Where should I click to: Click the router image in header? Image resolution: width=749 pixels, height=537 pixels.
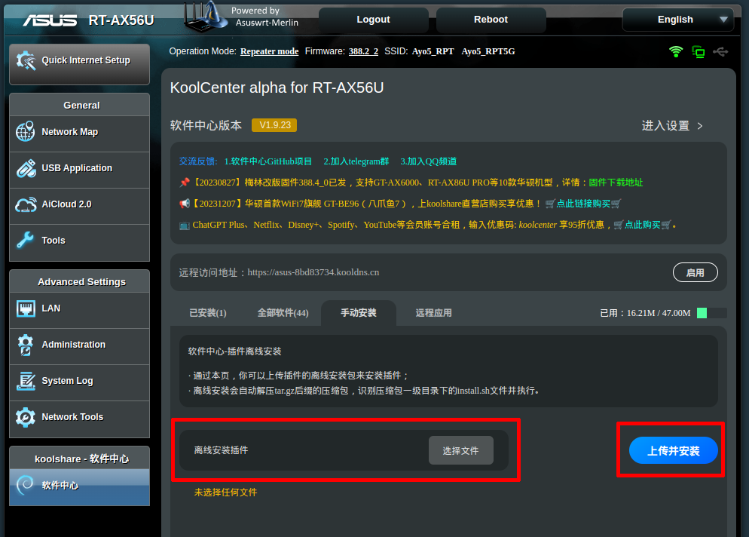click(x=206, y=17)
